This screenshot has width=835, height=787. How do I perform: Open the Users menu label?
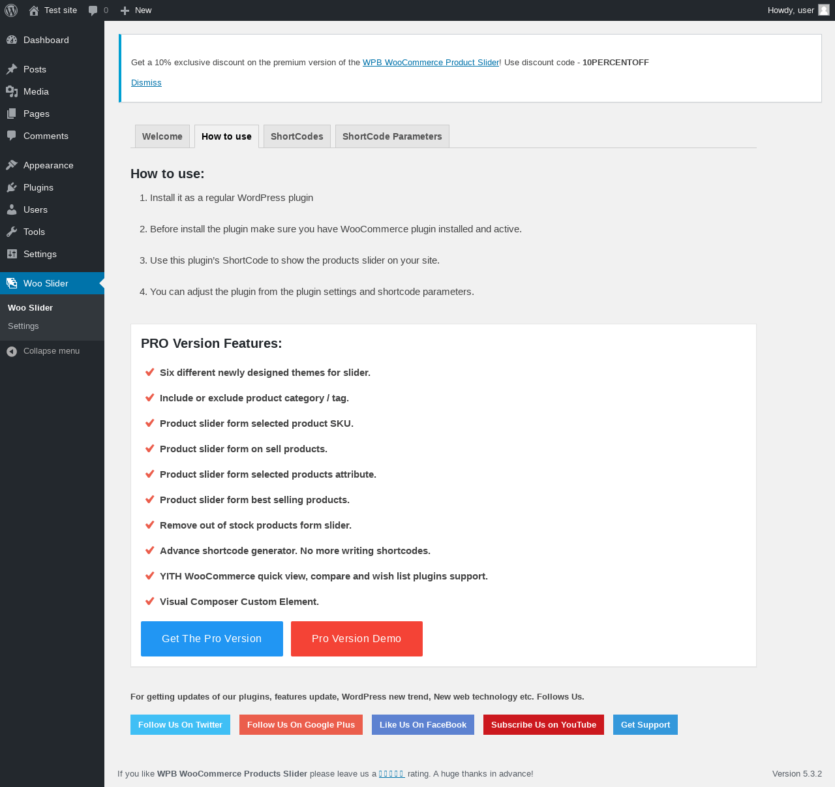point(35,209)
